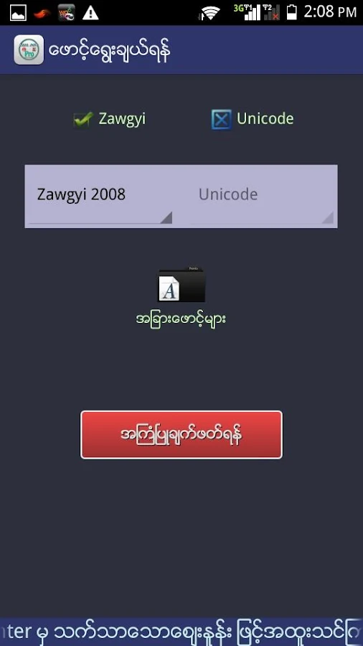This screenshot has height=646, width=363.
Task: Tap the red Burmese close button
Action: coord(181,435)
